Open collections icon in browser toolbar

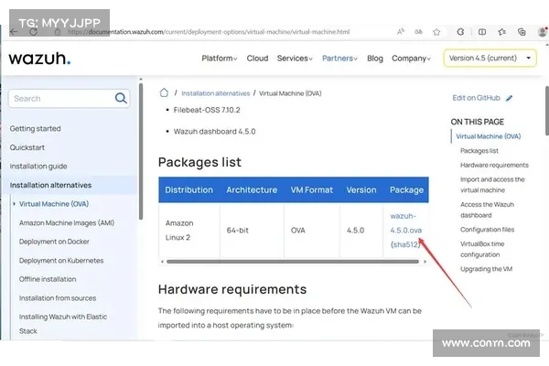(522, 32)
